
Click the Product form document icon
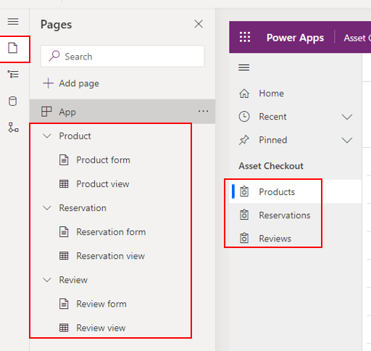(64, 160)
